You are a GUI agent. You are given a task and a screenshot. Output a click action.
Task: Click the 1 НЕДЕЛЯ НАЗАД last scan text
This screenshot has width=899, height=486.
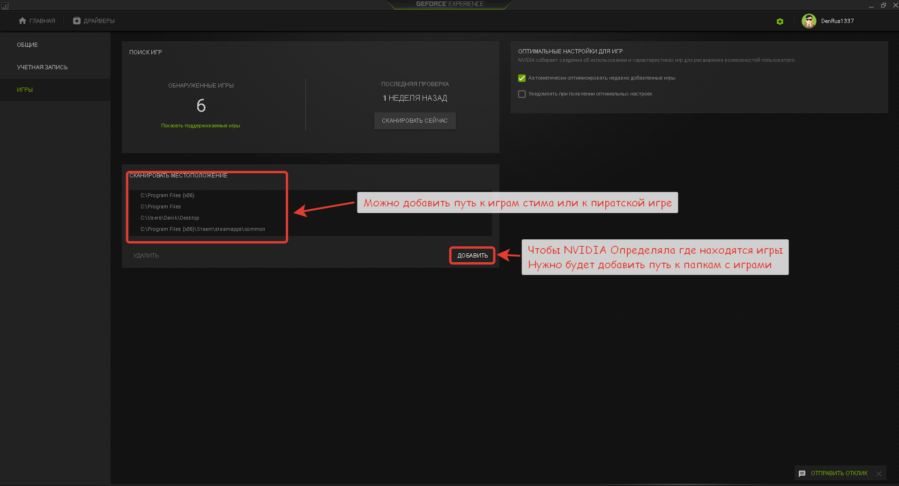pos(415,98)
